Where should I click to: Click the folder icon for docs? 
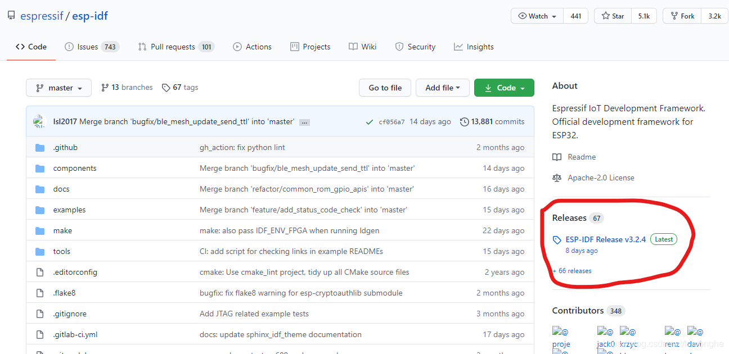pyautogui.click(x=40, y=189)
